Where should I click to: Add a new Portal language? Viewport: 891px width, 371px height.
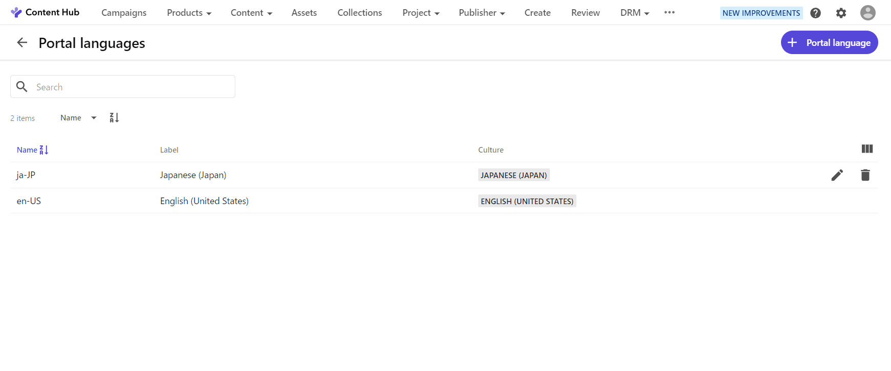pyautogui.click(x=829, y=42)
